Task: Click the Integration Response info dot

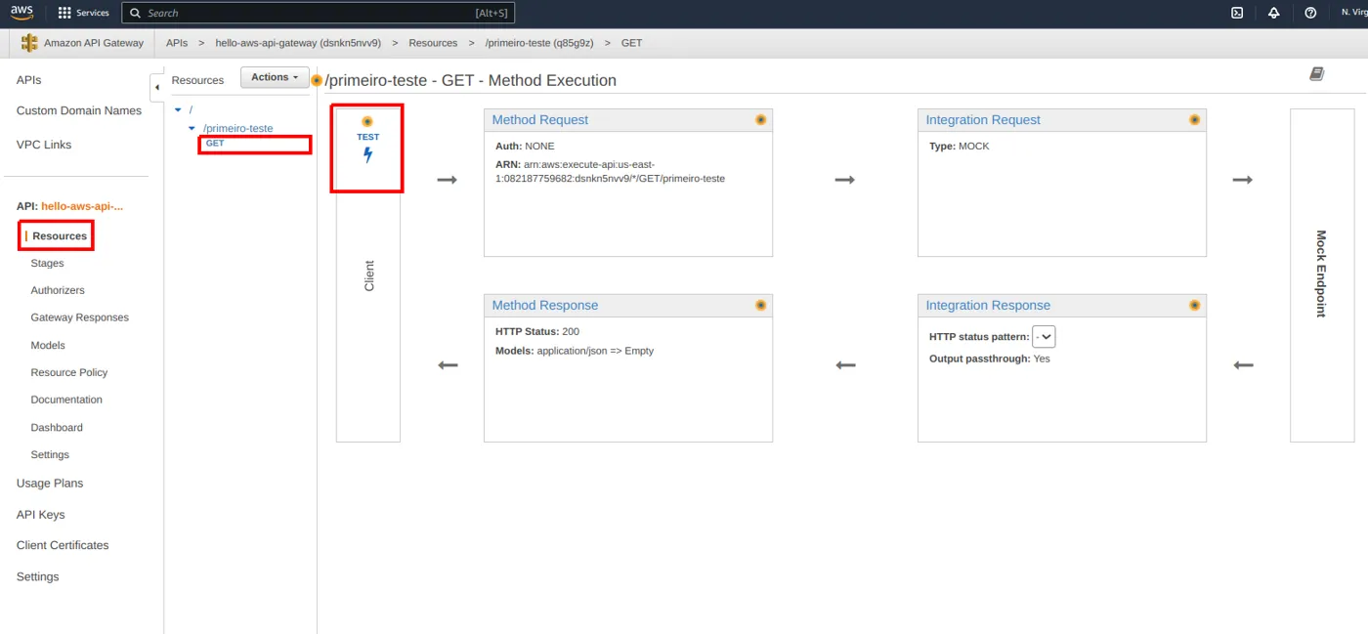Action: [x=1194, y=305]
